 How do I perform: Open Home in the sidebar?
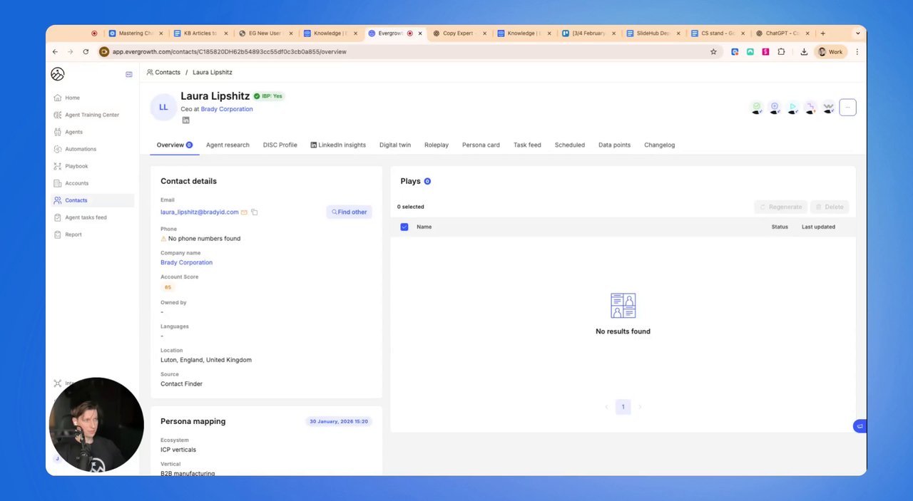pos(72,98)
